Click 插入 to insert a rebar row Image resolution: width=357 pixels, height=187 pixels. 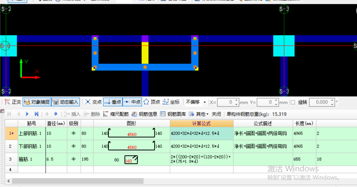pos(72,114)
